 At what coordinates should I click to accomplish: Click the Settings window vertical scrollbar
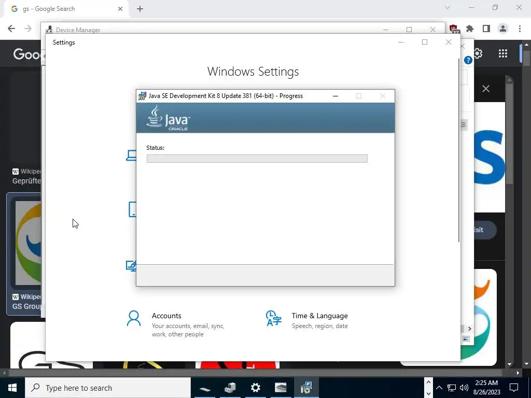point(459,150)
